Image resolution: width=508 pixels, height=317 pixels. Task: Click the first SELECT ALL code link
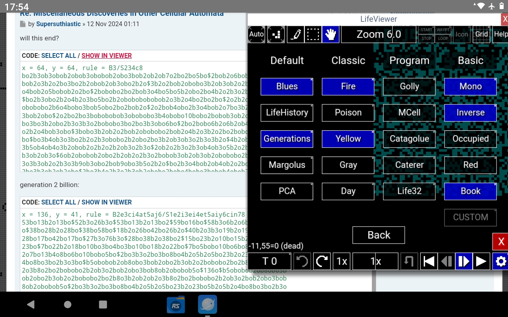tap(59, 56)
